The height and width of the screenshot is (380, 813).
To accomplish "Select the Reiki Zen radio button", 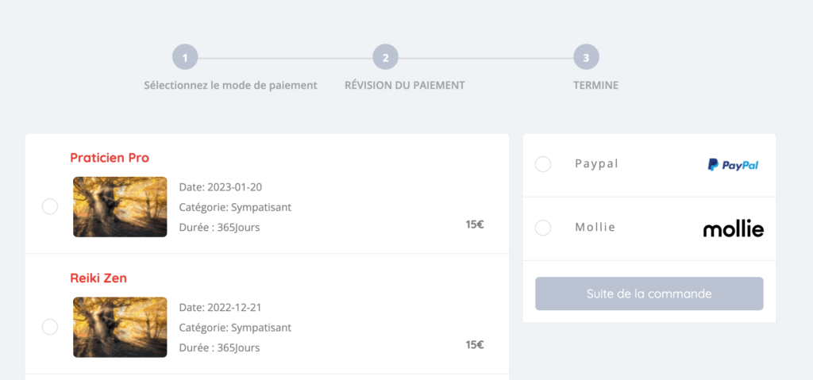I will coord(49,327).
